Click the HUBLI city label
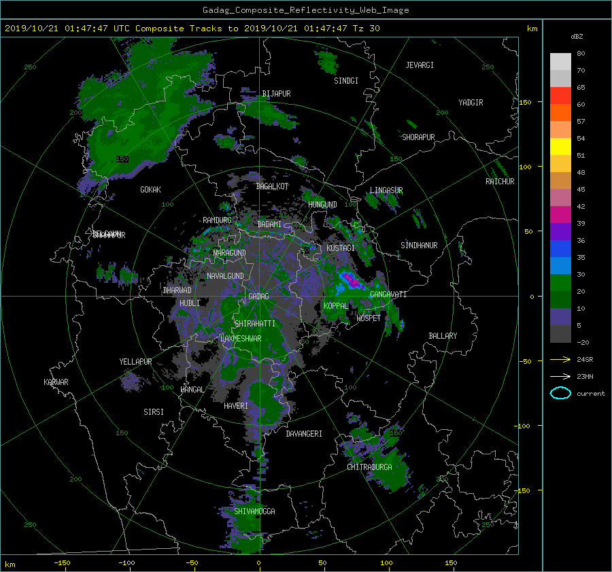The image size is (612, 572). (190, 303)
